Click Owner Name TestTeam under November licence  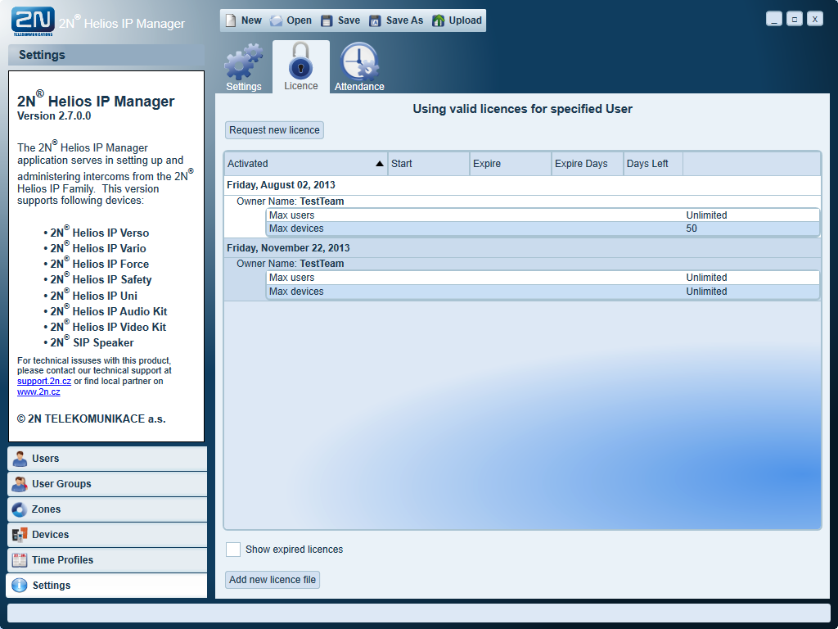(291, 264)
